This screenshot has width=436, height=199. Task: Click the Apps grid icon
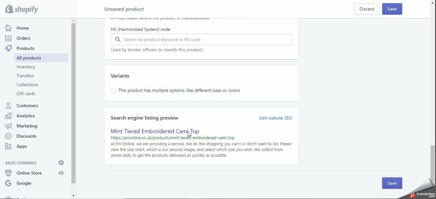(8, 146)
